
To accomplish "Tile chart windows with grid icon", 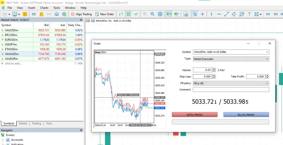I will (160, 14).
